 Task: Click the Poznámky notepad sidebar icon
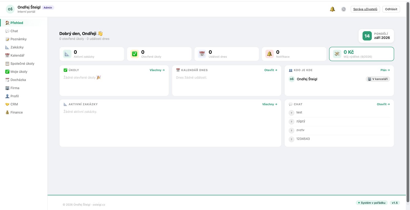pos(7,39)
